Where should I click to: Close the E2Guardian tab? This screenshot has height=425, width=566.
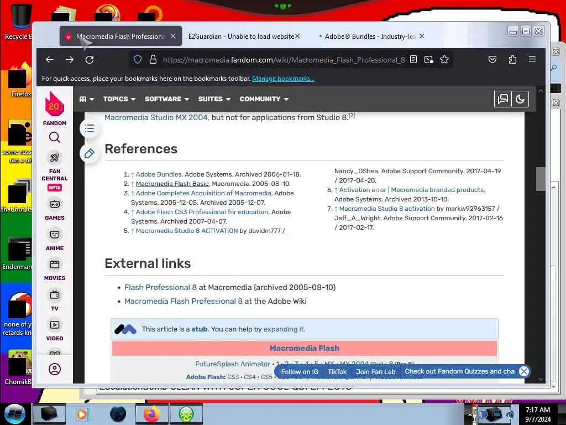pos(297,36)
